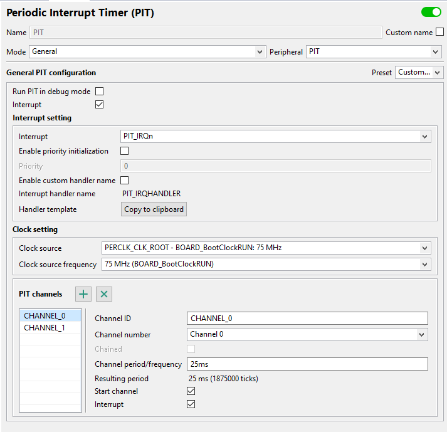Open the Preset dropdown
The height and width of the screenshot is (432, 447).
coord(419,72)
